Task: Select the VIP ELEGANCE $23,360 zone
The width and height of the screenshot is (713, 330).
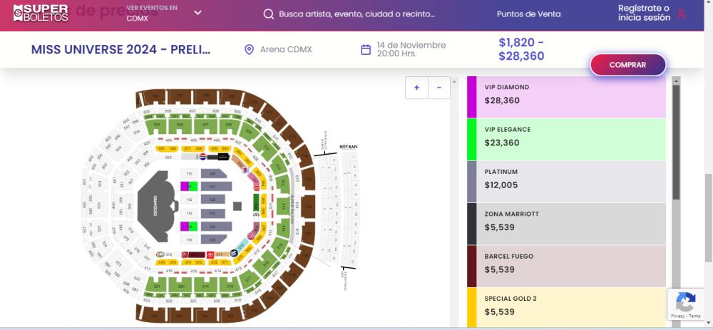Action: point(566,139)
